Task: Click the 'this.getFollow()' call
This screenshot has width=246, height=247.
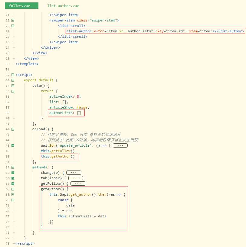Action: coord(58,151)
